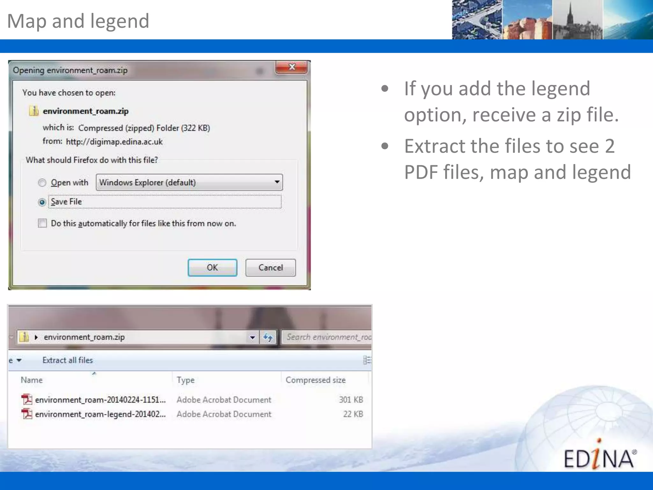Click the zip folder icon beside environment_roam.zip
Image resolution: width=653 pixels, height=490 pixels.
click(33, 111)
